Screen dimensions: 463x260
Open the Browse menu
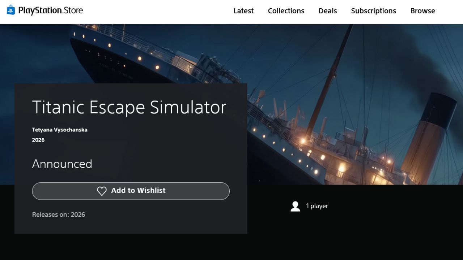tap(422, 11)
